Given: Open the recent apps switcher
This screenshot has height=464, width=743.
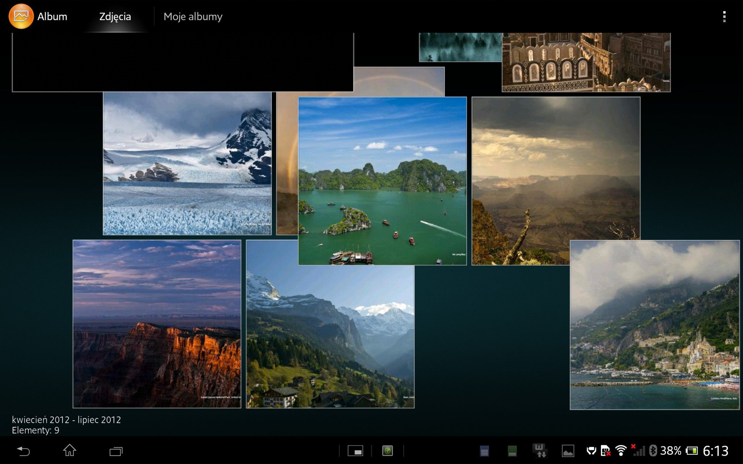Looking at the screenshot, I should [116, 451].
